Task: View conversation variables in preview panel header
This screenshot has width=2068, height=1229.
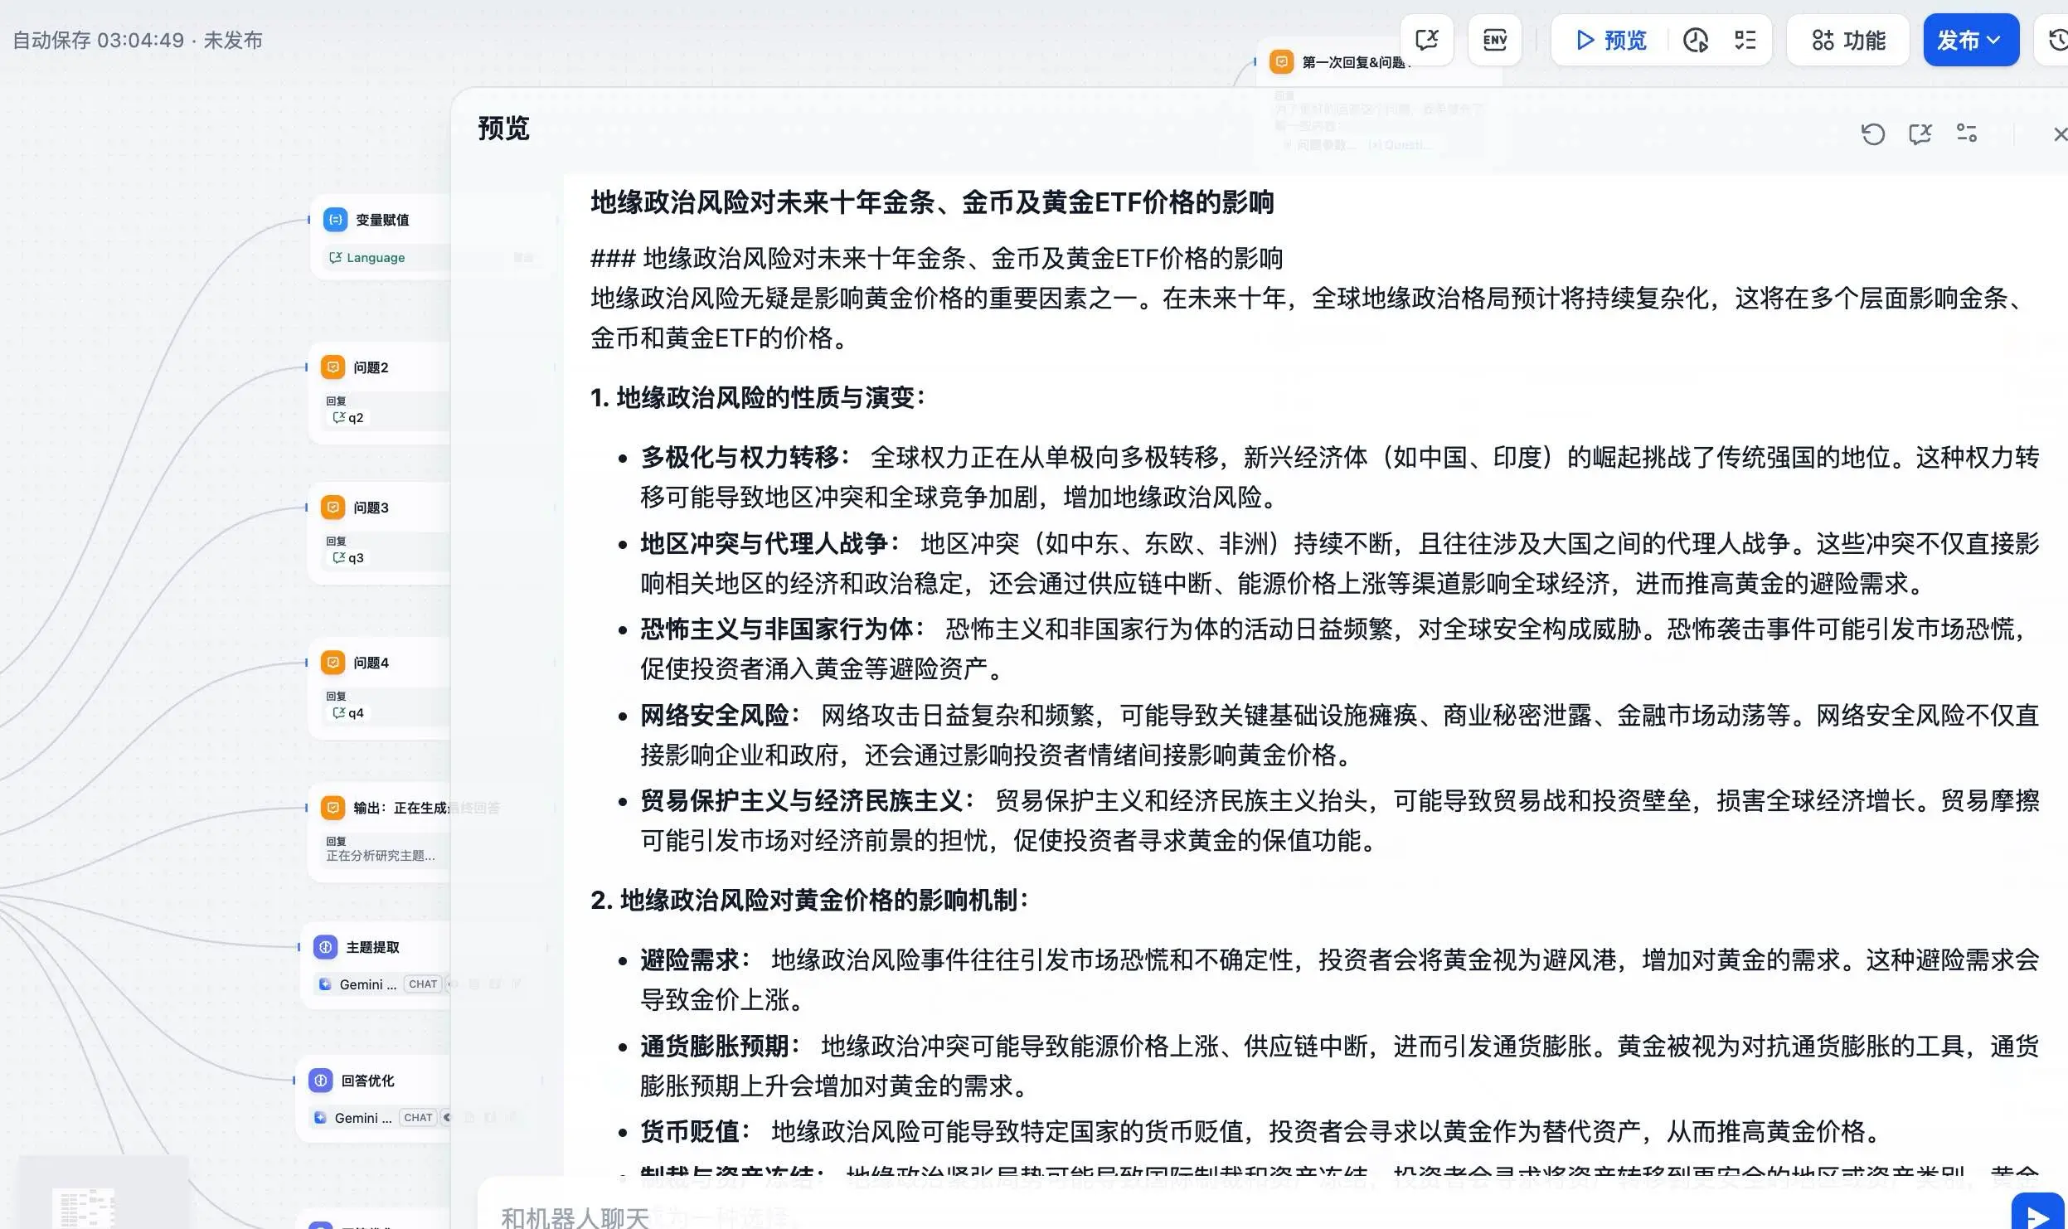Action: [x=1920, y=134]
